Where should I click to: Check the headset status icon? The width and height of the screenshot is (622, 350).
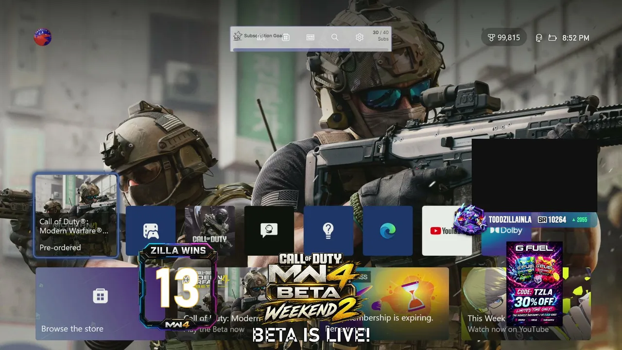pos(539,38)
